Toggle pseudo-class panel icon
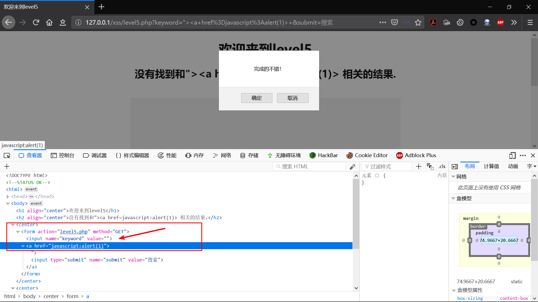This screenshot has height=302, width=538. (430, 167)
